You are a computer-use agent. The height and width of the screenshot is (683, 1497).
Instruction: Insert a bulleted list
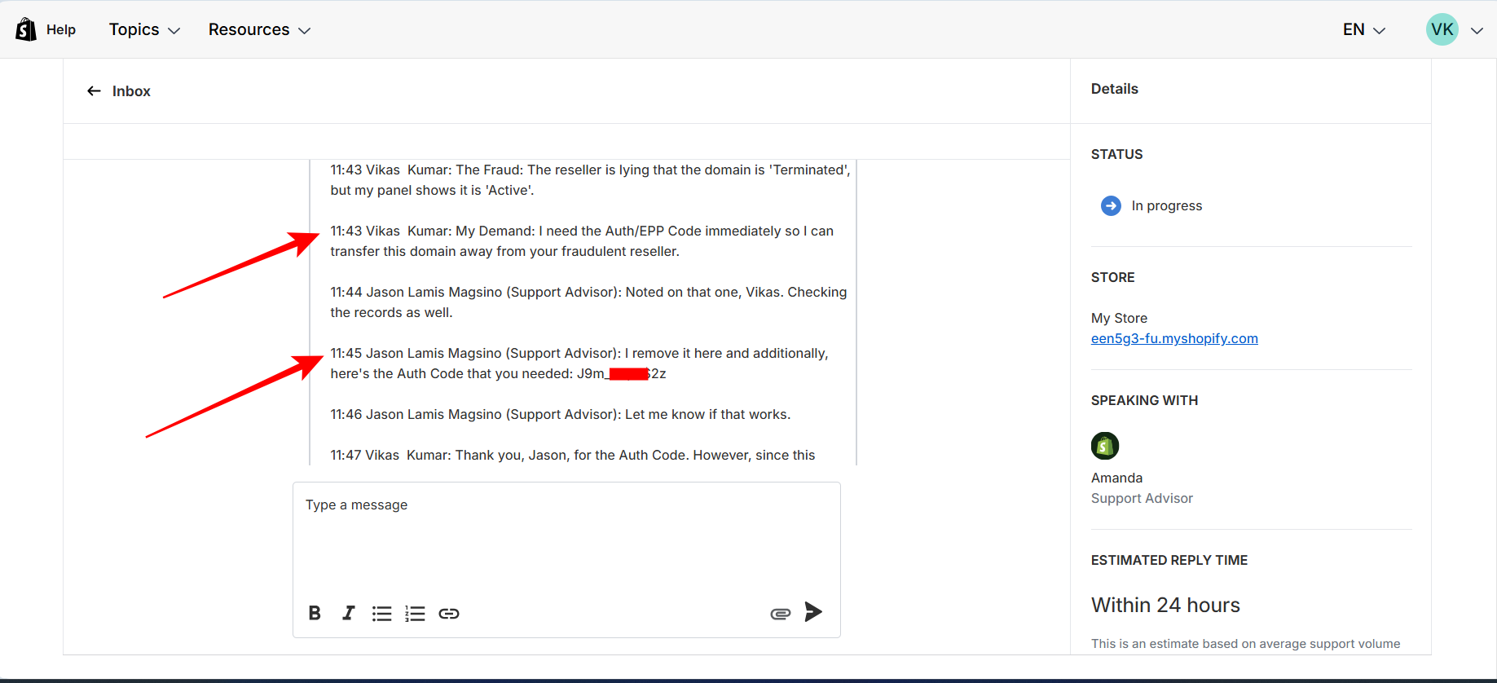click(381, 613)
